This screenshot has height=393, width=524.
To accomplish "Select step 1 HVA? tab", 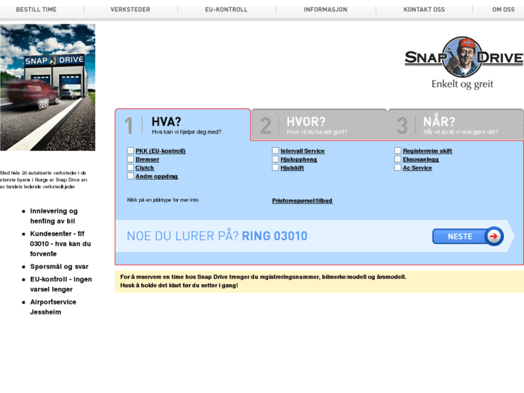I will tap(183, 125).
